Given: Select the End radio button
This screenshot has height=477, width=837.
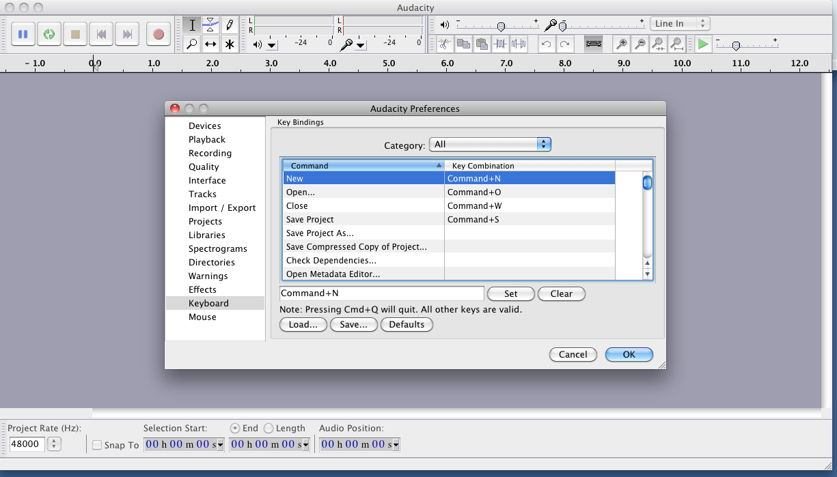Looking at the screenshot, I should [x=235, y=428].
